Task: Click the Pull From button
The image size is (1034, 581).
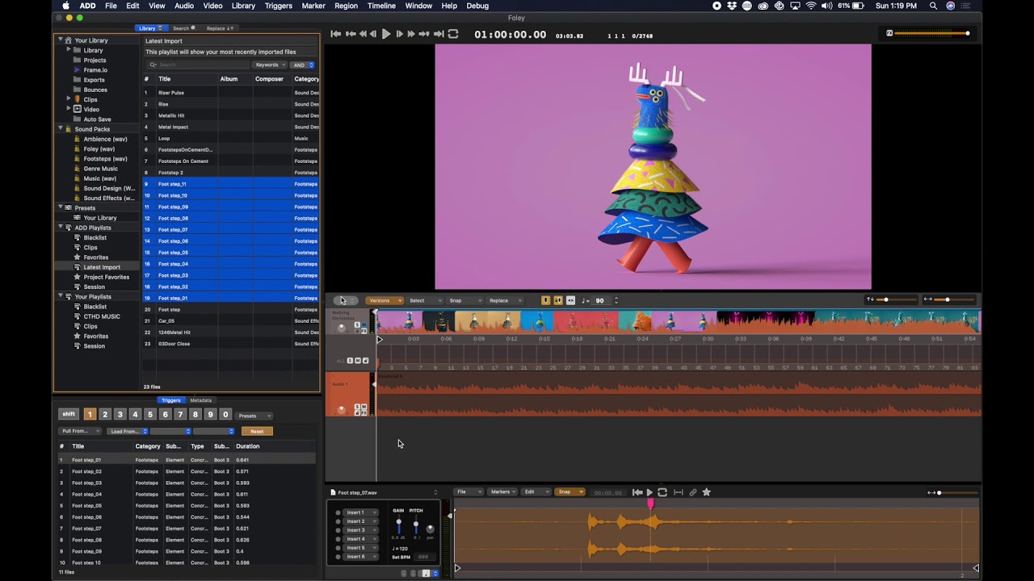Action: point(81,431)
